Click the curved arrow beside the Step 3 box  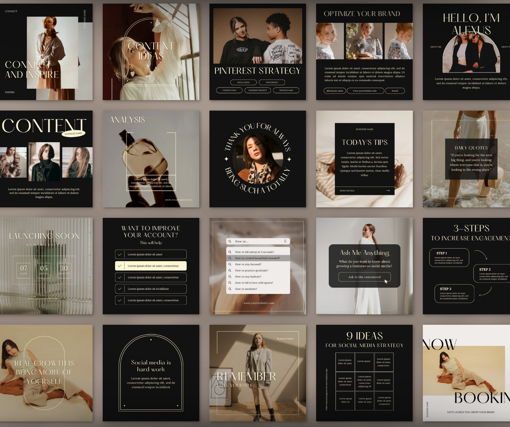pyautogui.click(x=485, y=292)
